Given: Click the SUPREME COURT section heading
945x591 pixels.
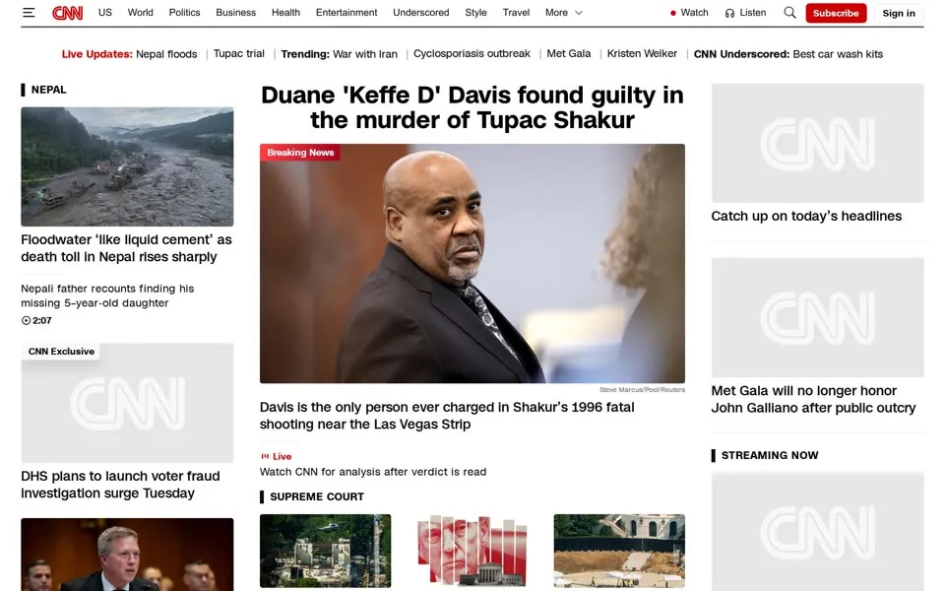Looking at the screenshot, I should tap(316, 496).
